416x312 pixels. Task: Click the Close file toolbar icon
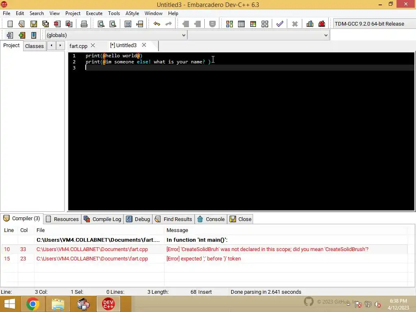[x=57, y=24]
